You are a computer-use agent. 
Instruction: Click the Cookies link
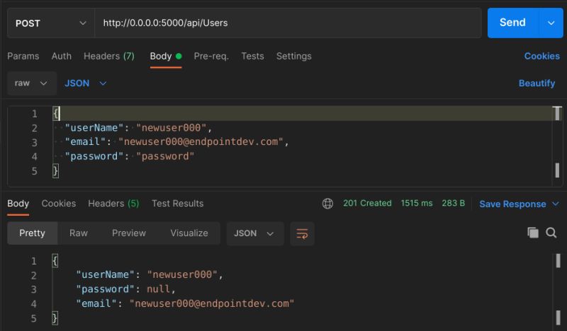541,57
